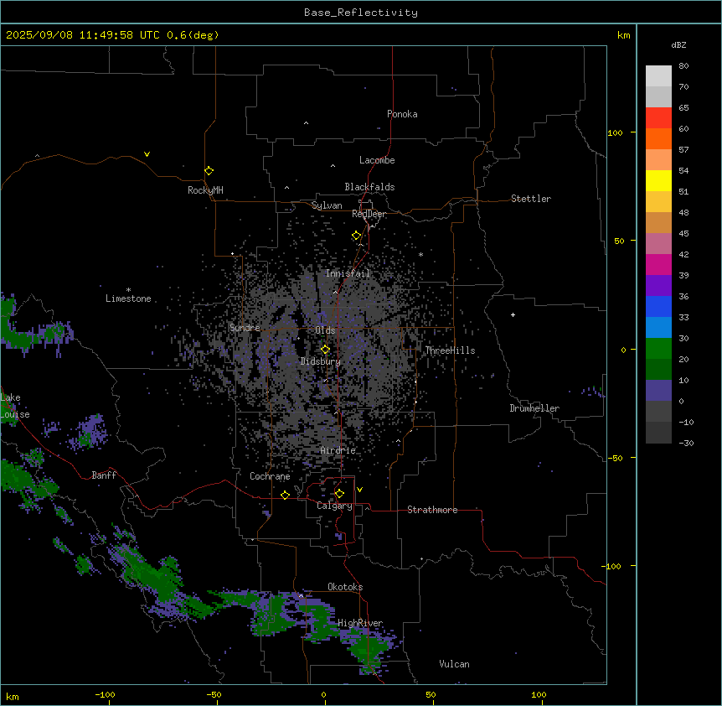Select the light gray 70–80 dBZ legend swatch
This screenshot has width=722, height=706.
pyautogui.click(x=658, y=76)
